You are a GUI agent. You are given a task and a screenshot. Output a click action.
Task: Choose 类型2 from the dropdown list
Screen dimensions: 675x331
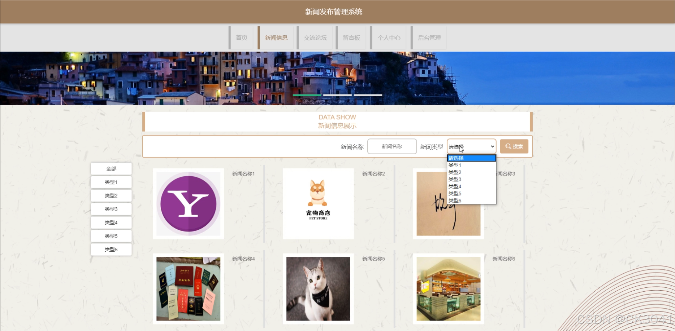coord(471,172)
